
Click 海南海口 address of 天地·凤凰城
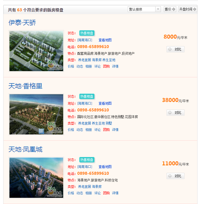(x=85, y=167)
